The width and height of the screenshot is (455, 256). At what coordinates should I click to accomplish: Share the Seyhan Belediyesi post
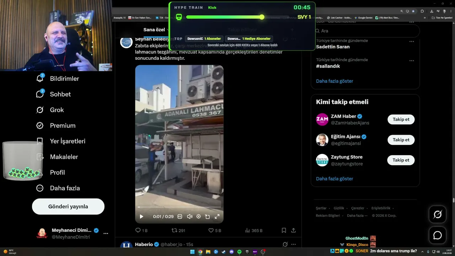point(293,230)
